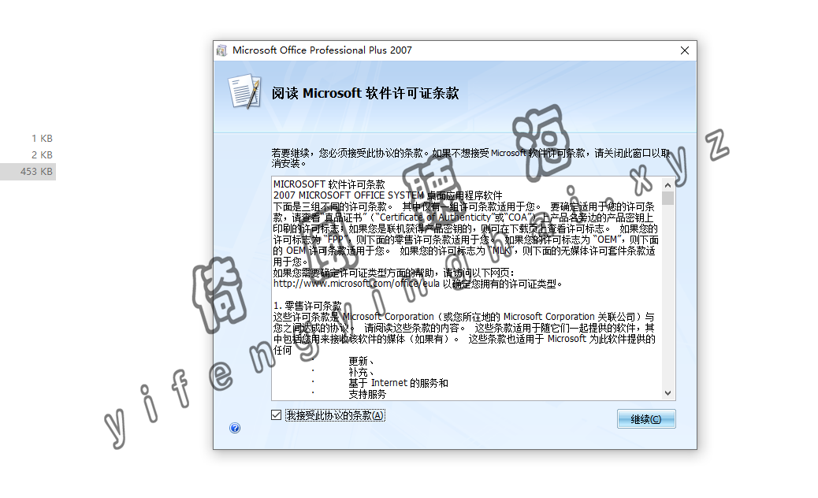Click the license text scrollbar down arrow
Image resolution: width=818 pixels, height=498 pixels.
[667, 393]
